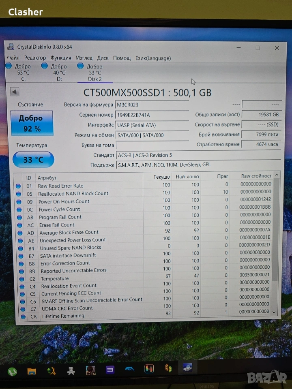This screenshot has width=292, height=389.
Task: Open the Файл menu
Action: [x=13, y=58]
